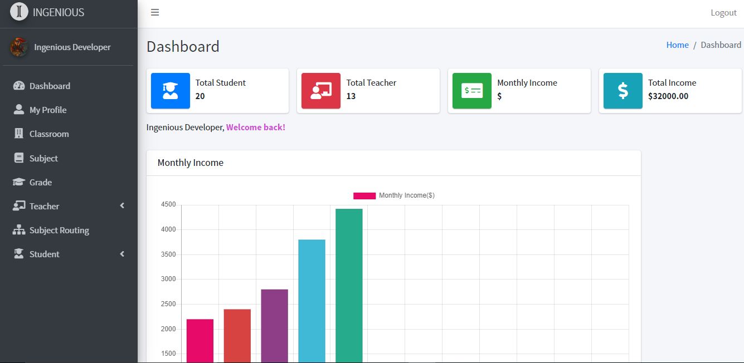Click the Total Student count 20
Viewport: 744px width, 363px height.
tap(200, 96)
